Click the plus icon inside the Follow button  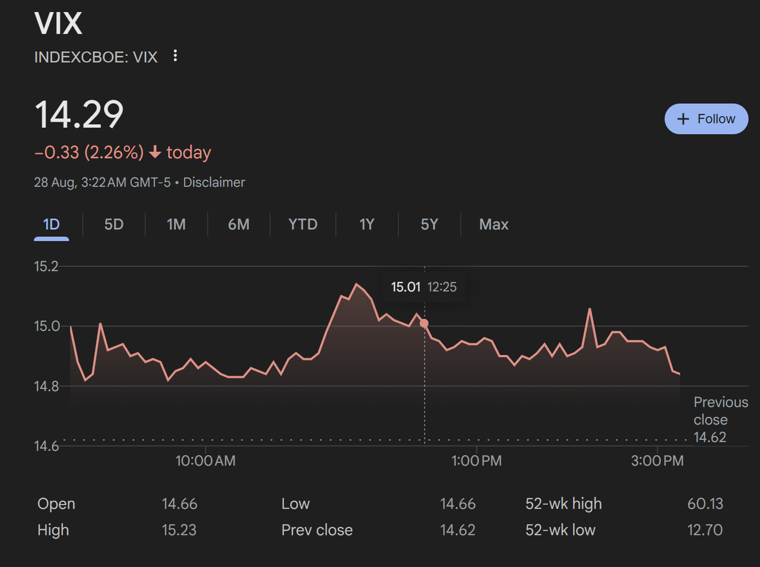[x=684, y=119]
